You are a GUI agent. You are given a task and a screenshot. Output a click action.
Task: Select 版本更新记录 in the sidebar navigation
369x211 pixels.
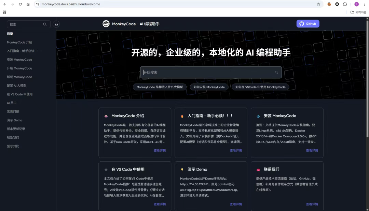click(16, 129)
